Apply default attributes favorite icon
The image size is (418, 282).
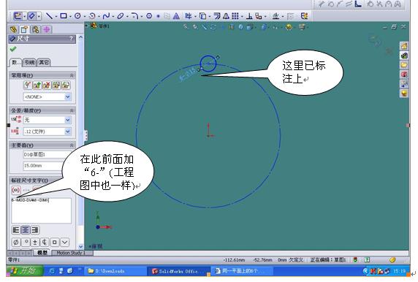[28, 85]
